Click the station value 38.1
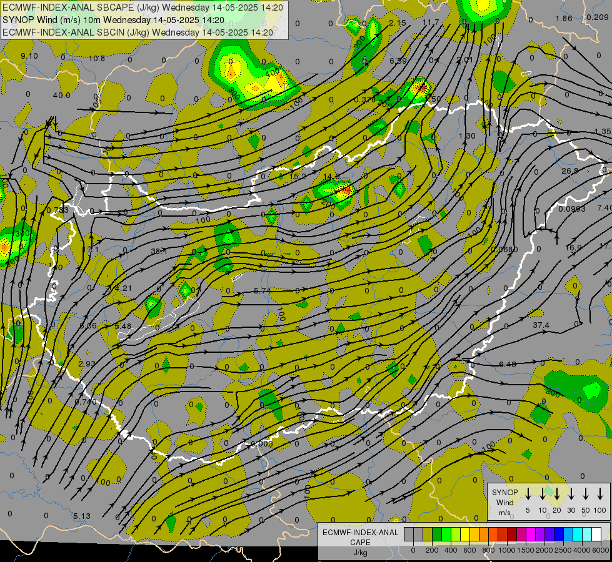This screenshot has height=562, width=612. click(159, 252)
